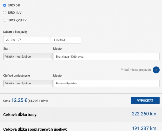
Task: Expand the Cieľové umiestnenie dropdown
Action: click(28, 84)
